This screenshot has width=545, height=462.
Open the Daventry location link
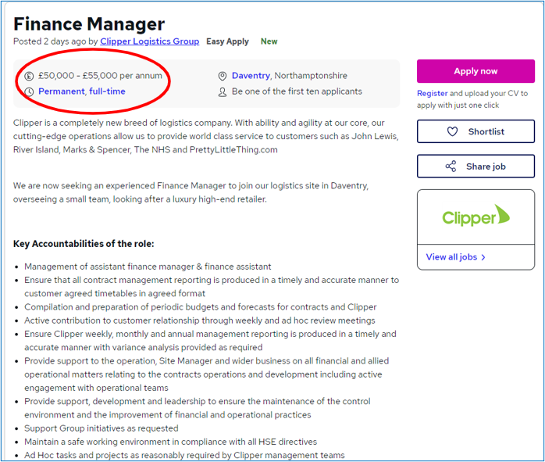point(251,76)
